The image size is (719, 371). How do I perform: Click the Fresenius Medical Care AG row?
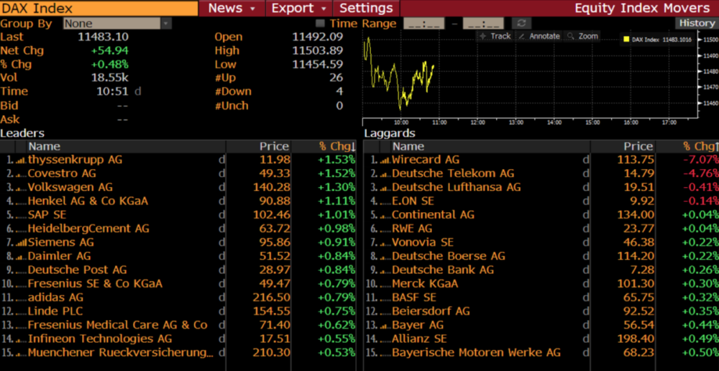pos(178,325)
